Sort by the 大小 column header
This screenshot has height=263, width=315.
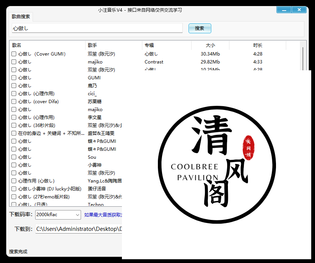[210, 45]
